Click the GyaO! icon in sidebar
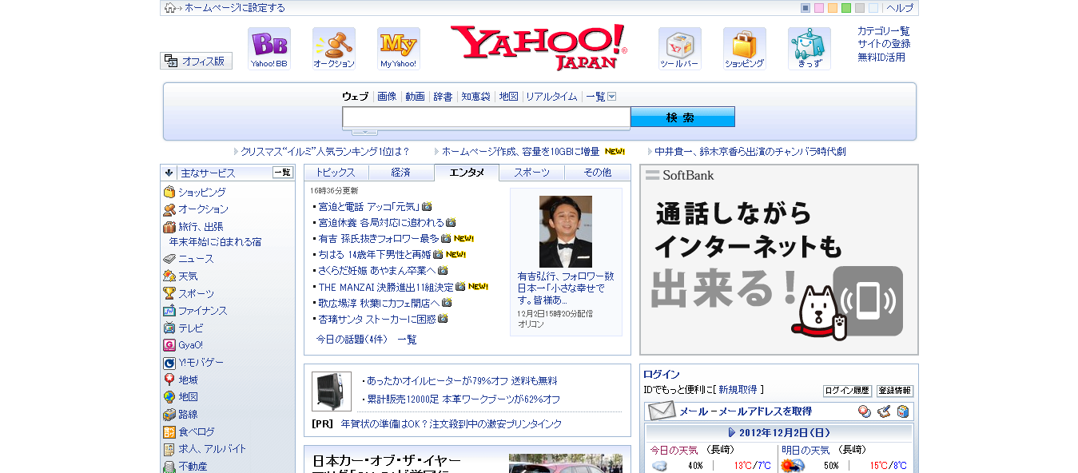The height and width of the screenshot is (473, 1078). click(169, 345)
